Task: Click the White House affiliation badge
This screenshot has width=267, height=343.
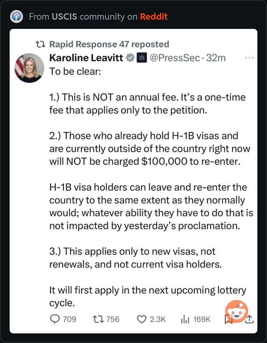Action: point(142,58)
